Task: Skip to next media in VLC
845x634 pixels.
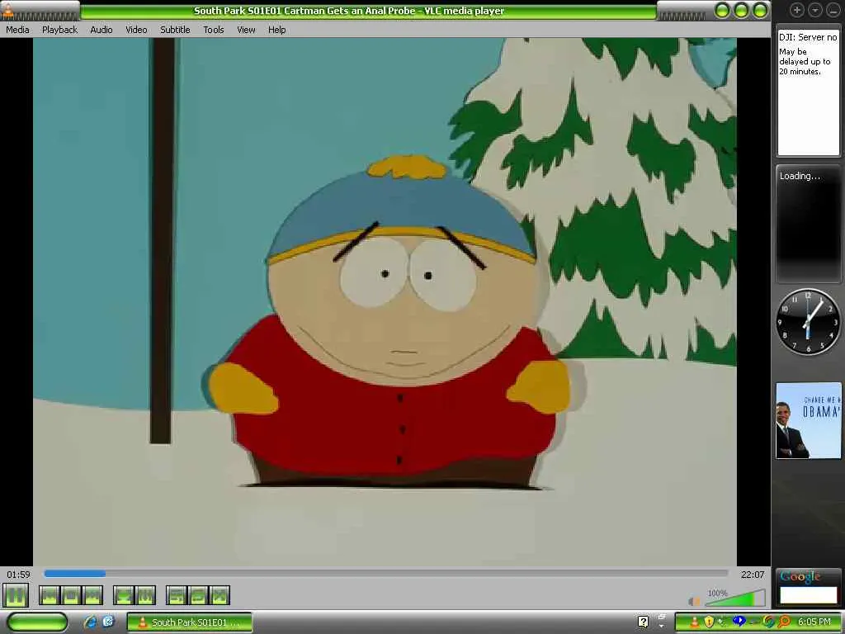Action: click(x=92, y=596)
